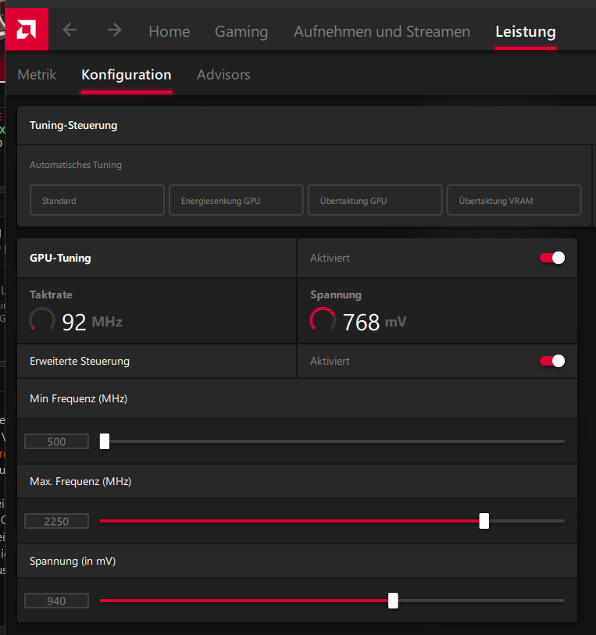Toggle Erweiterte Steuerung Aktiviert switch
The height and width of the screenshot is (635, 596).
pyautogui.click(x=552, y=361)
